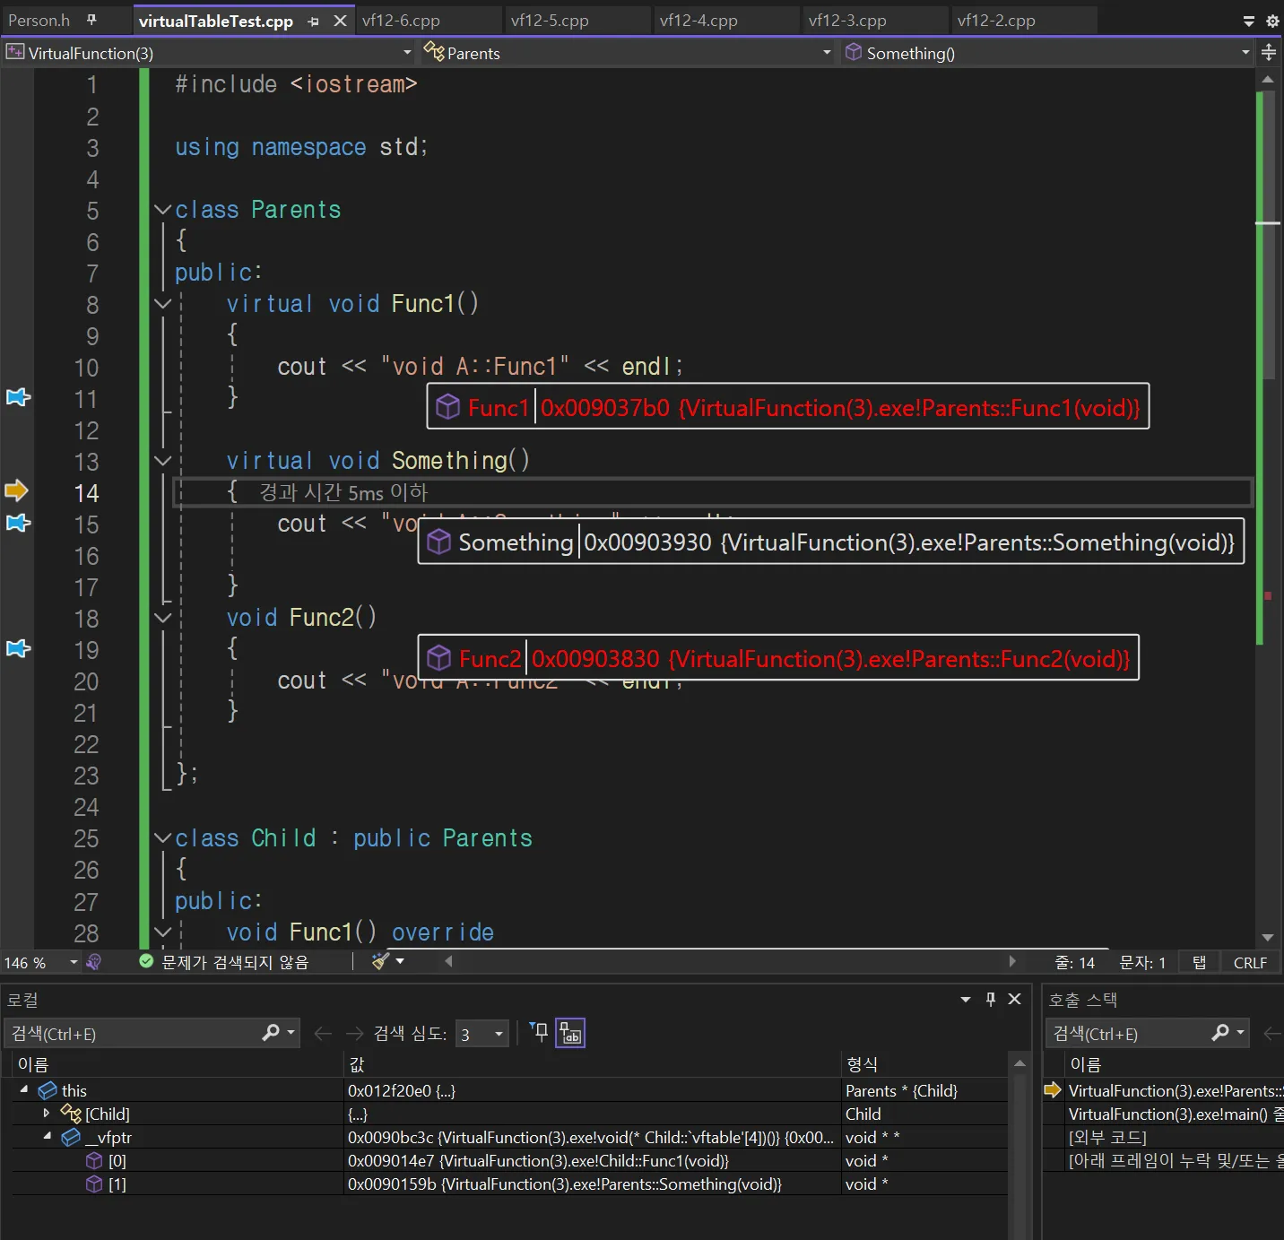Collapse the class Child code block
This screenshot has width=1284, height=1240.
(x=162, y=837)
